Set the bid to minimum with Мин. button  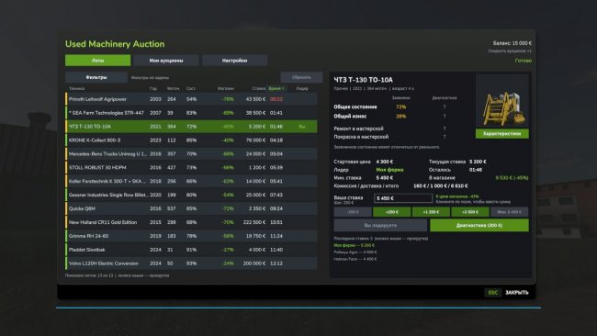(510, 212)
